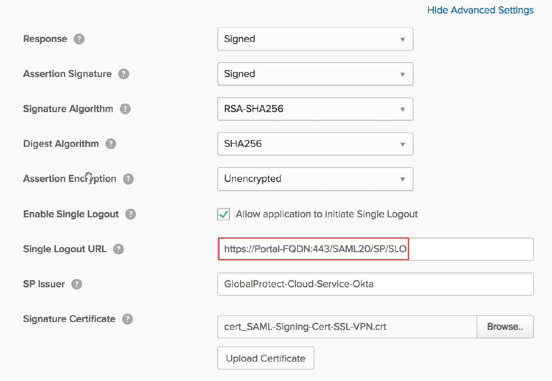Click the Single Logout URL help icon

pyautogui.click(x=119, y=249)
